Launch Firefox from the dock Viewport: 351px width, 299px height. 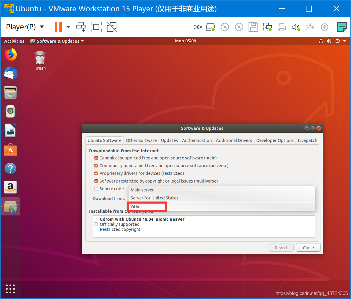(10, 55)
